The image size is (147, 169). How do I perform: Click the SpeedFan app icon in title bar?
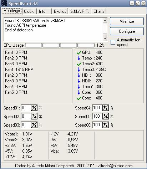point(4,4)
